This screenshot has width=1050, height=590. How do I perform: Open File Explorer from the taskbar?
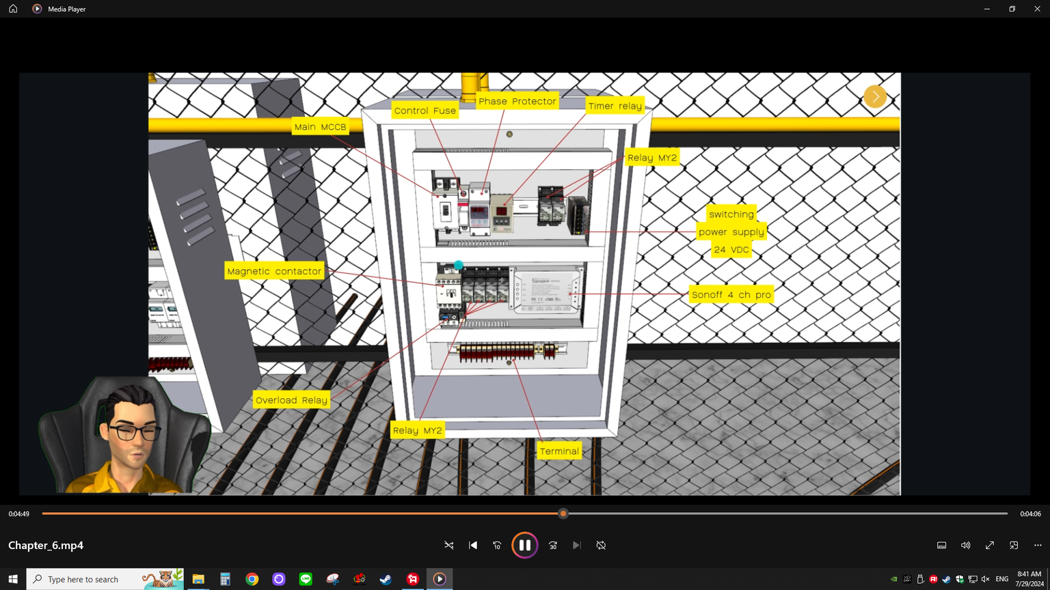click(x=198, y=579)
